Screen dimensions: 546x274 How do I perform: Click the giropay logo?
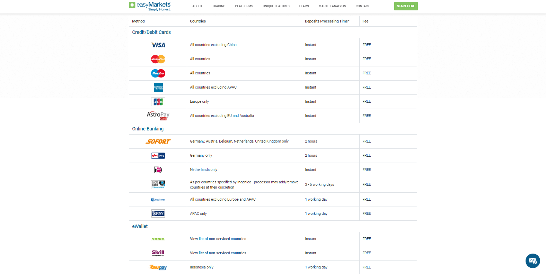click(x=158, y=156)
